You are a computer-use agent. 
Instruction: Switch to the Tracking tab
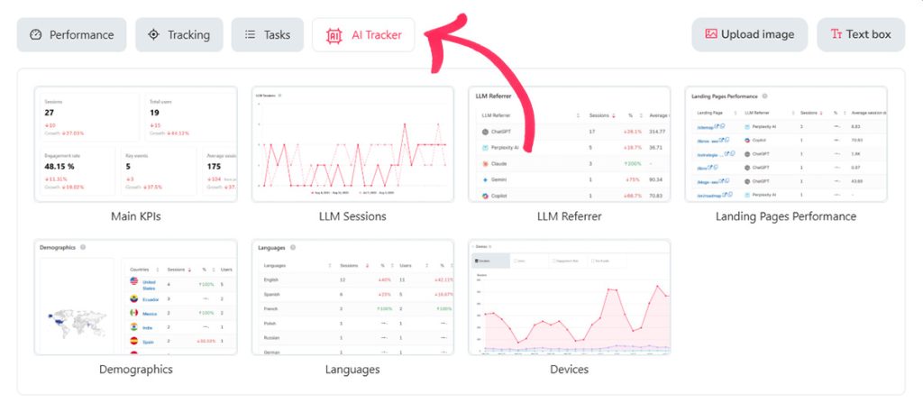(179, 35)
